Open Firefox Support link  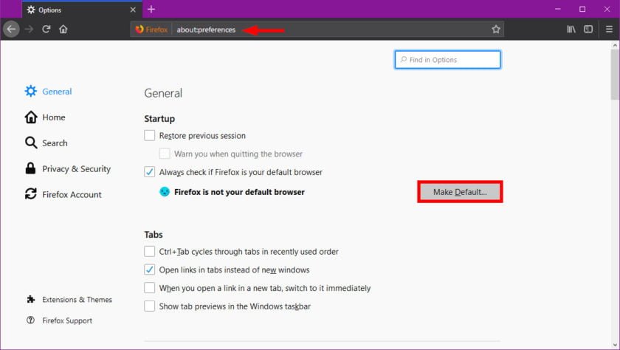(x=67, y=320)
